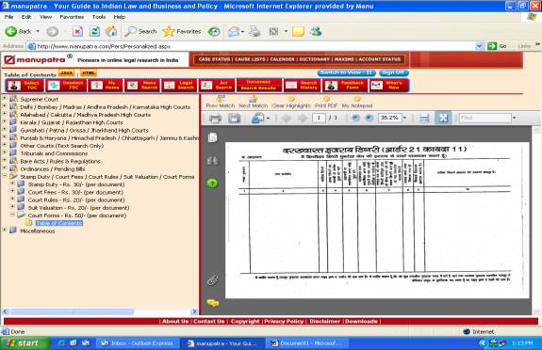The image size is (542, 350).
Task: Click the Sign Off button
Action: point(394,72)
